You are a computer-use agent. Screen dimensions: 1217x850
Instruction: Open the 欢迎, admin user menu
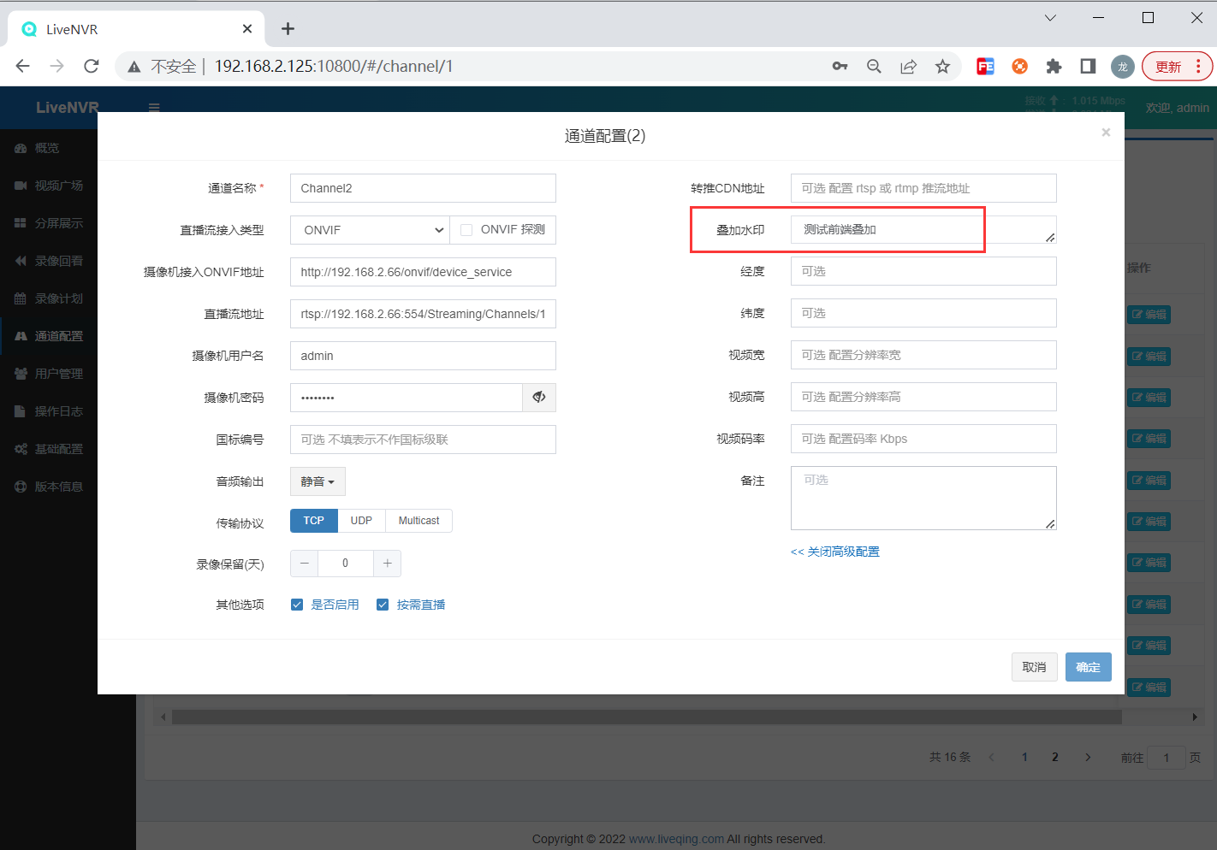pos(1178,108)
